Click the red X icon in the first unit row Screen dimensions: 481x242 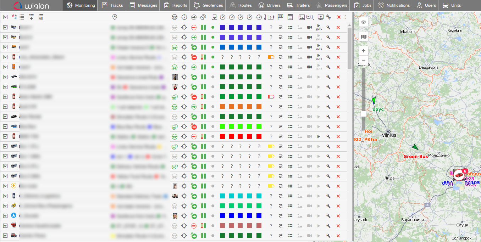(x=338, y=27)
